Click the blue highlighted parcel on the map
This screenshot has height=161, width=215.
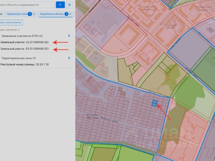point(155,103)
